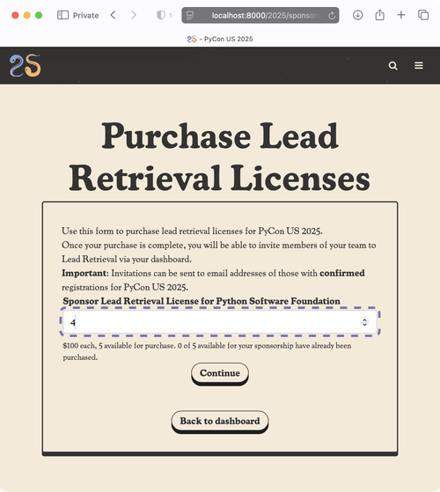The image size is (440, 492).
Task: Click the page reader icon in address bar
Action: tap(190, 15)
